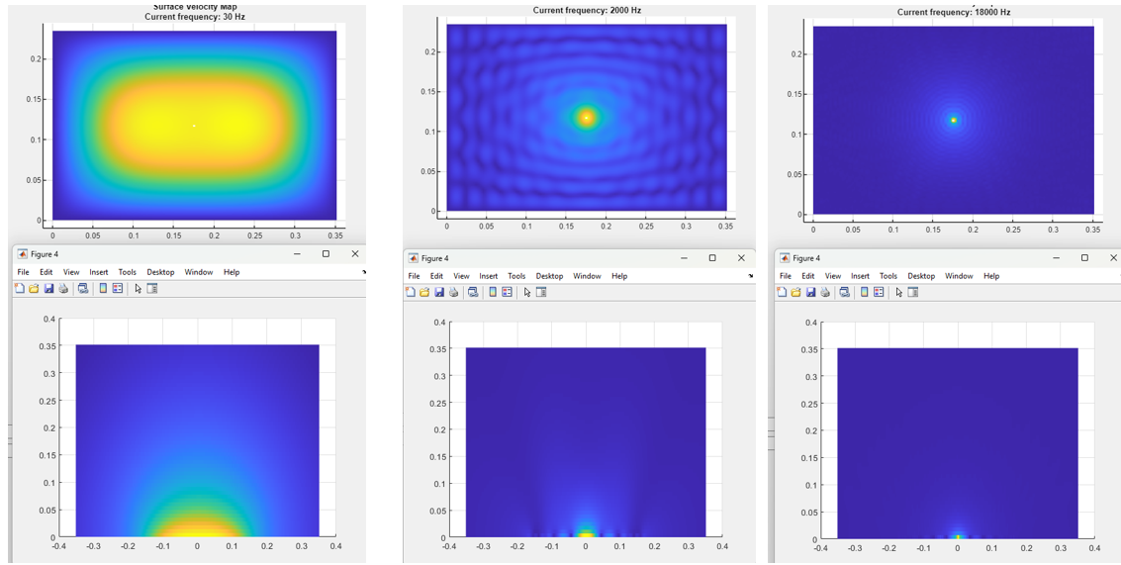Select Edit Plot arrow in middle Figure 4 window
Viewport: 1121px width, 565px height.
(527, 292)
